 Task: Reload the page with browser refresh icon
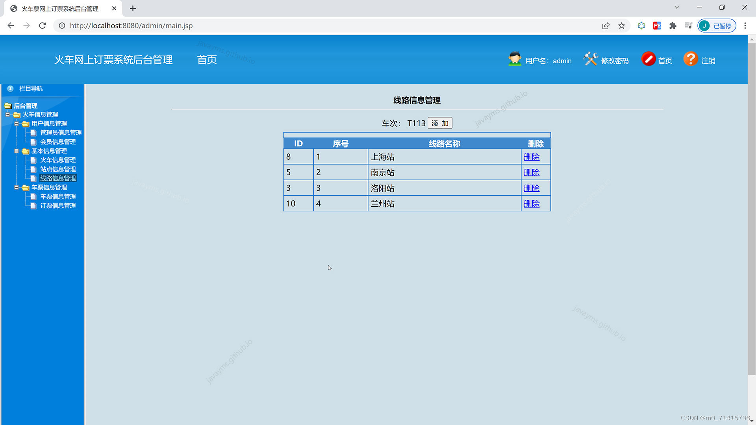43,26
